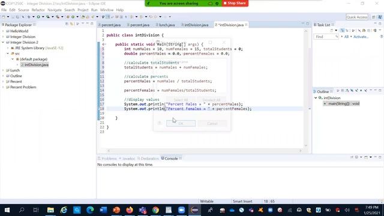Image resolution: width=384 pixels, height=216 pixels.
Task: Switch to the Problems tab
Action: click(107, 158)
